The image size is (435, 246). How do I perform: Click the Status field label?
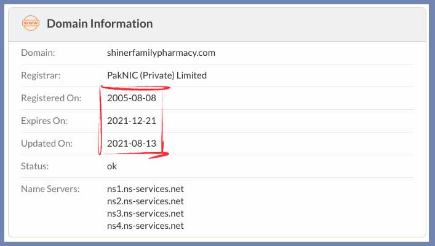pos(36,166)
